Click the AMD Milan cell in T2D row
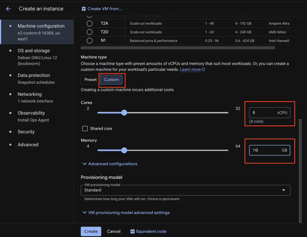This screenshot has width=307, height=237. pos(277,32)
